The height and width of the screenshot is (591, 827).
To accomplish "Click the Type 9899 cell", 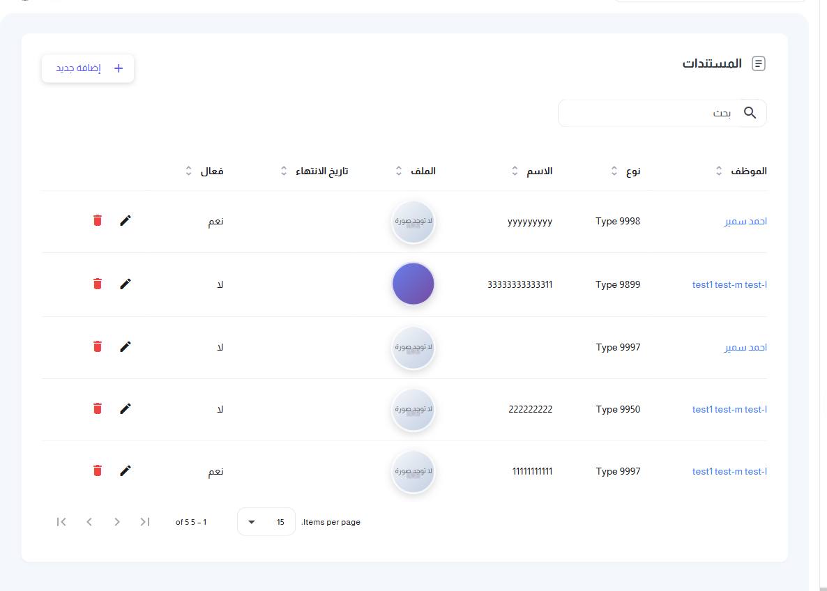I will (618, 284).
